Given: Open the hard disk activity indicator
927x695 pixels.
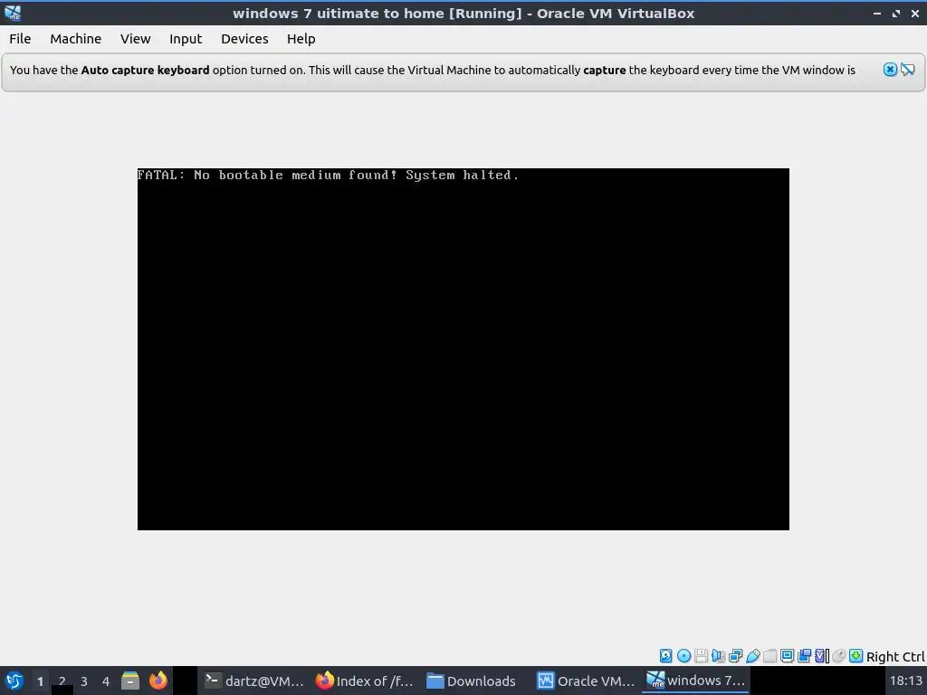Looking at the screenshot, I should [x=665, y=655].
